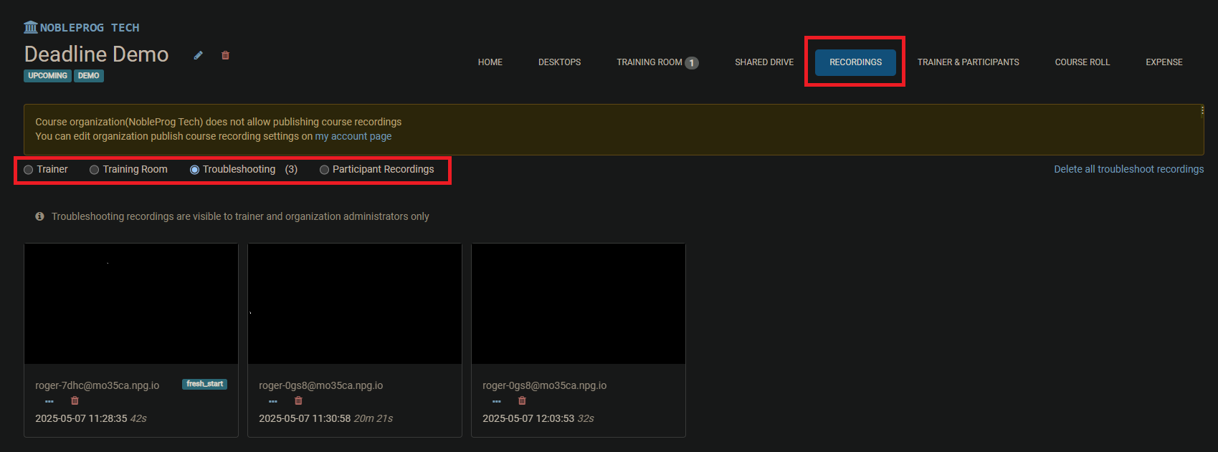Click Delete all troubleshoot recordings link
The width and height of the screenshot is (1218, 452).
(1129, 169)
